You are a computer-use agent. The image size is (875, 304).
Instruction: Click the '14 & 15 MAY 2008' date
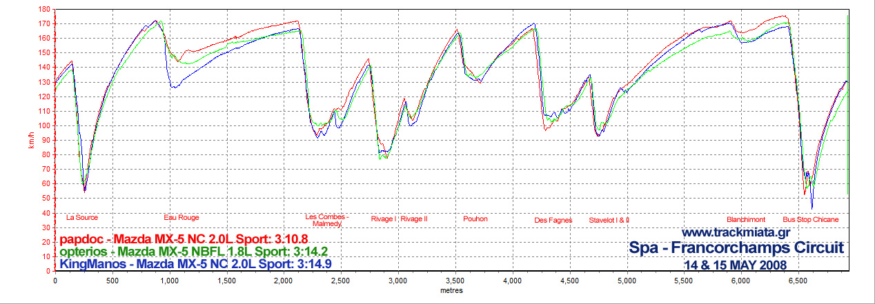pyautogui.click(x=736, y=264)
